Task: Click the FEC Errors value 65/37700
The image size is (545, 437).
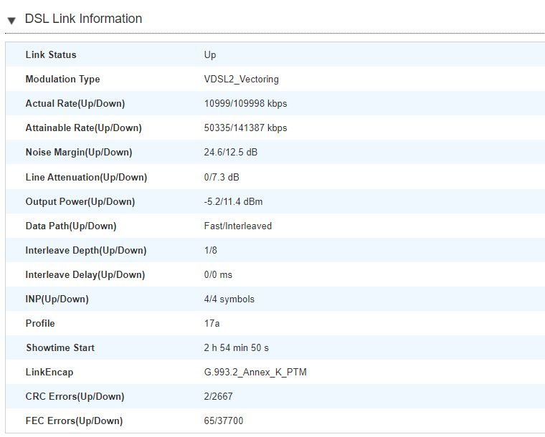Action: coord(224,421)
